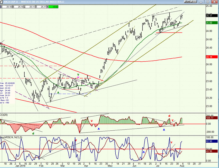Viewport: 219px width, 168px height.
Task: Click the blue 82.90 StochRSI value tag
Action: pos(211,141)
